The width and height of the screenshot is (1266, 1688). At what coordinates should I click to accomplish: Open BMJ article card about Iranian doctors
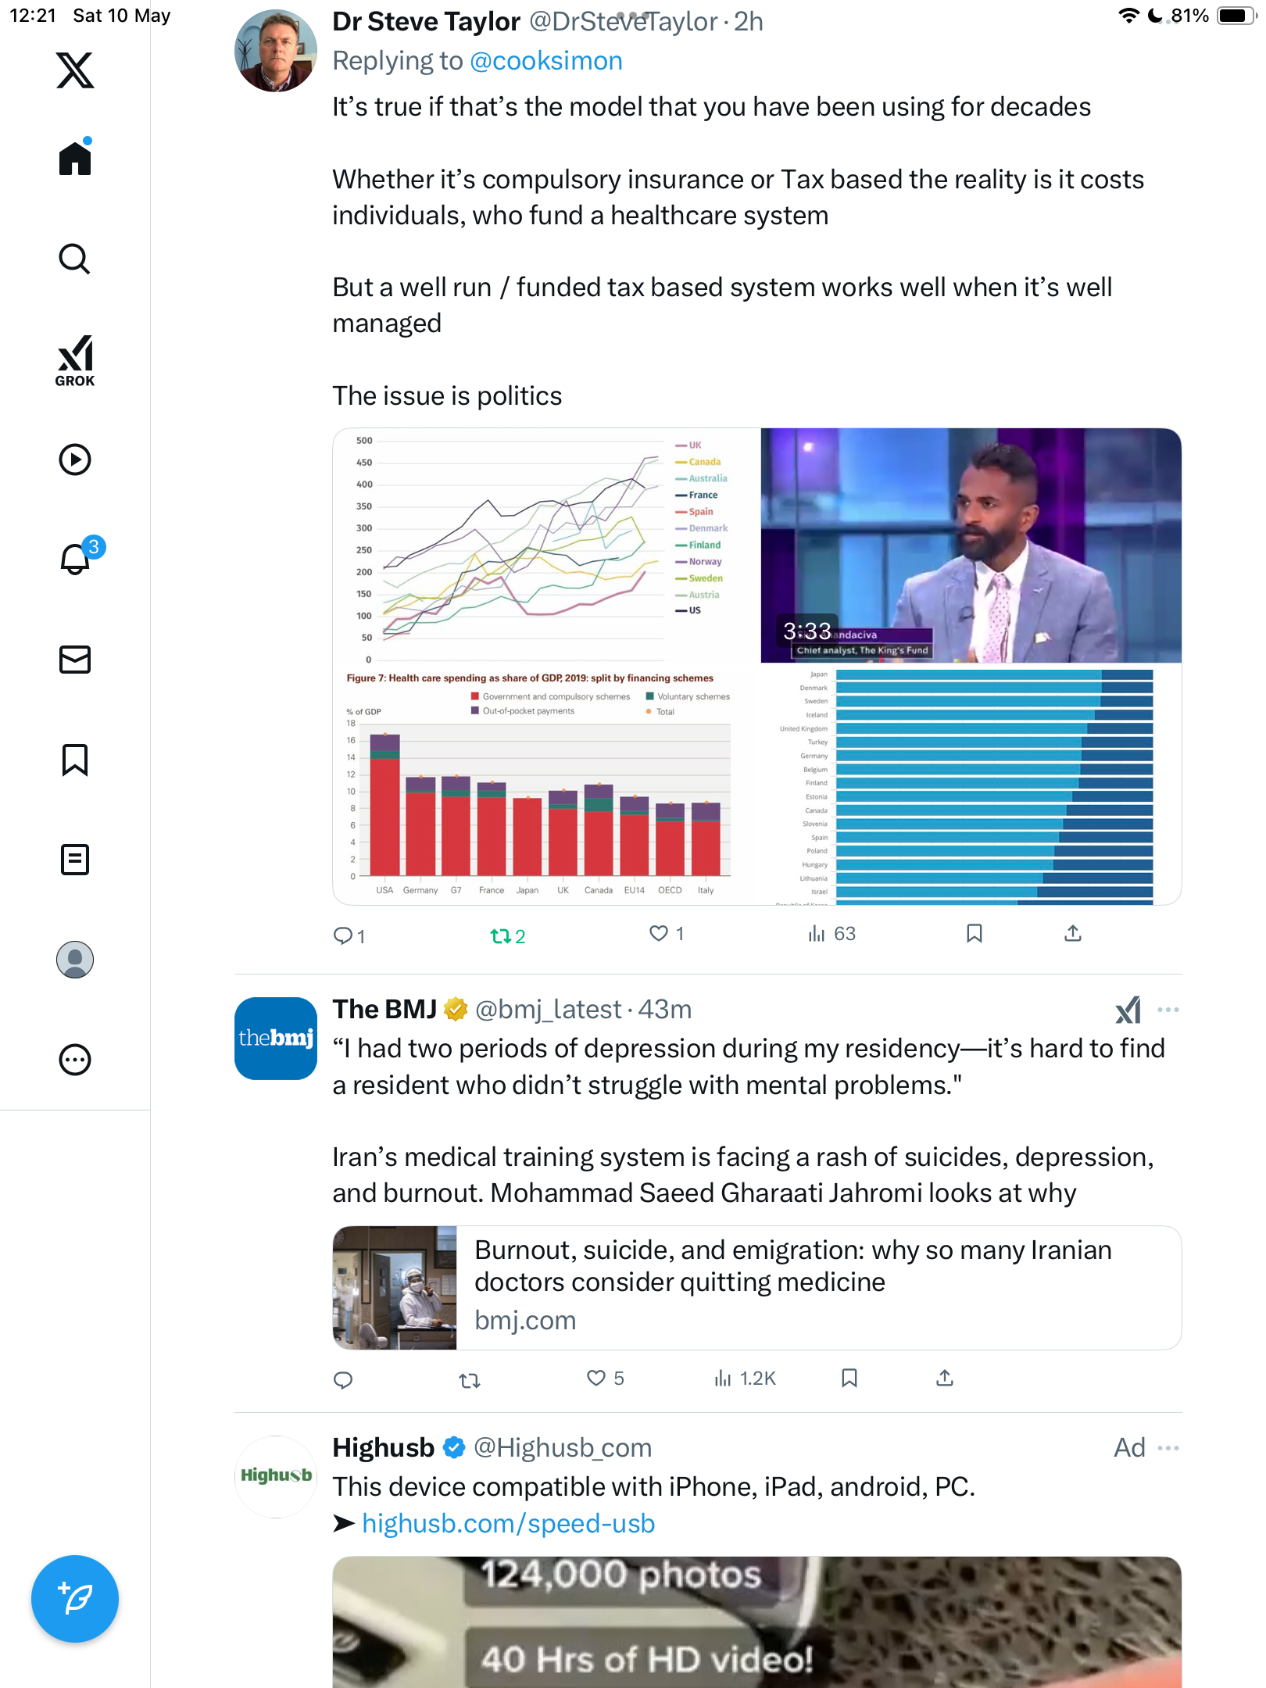(756, 1288)
